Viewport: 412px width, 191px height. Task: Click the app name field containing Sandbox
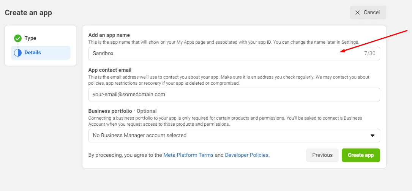(x=213, y=54)
